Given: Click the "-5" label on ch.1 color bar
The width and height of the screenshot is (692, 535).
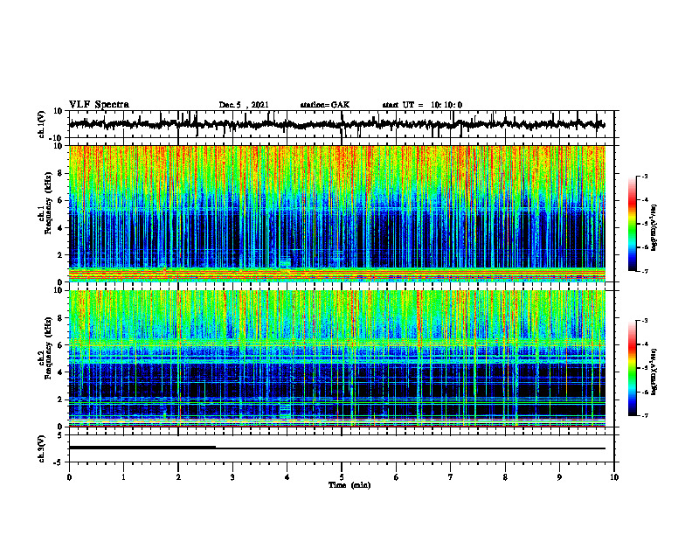Looking at the screenshot, I should (x=644, y=224).
